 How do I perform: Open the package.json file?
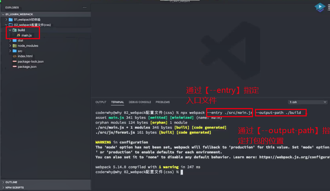coord(27,67)
